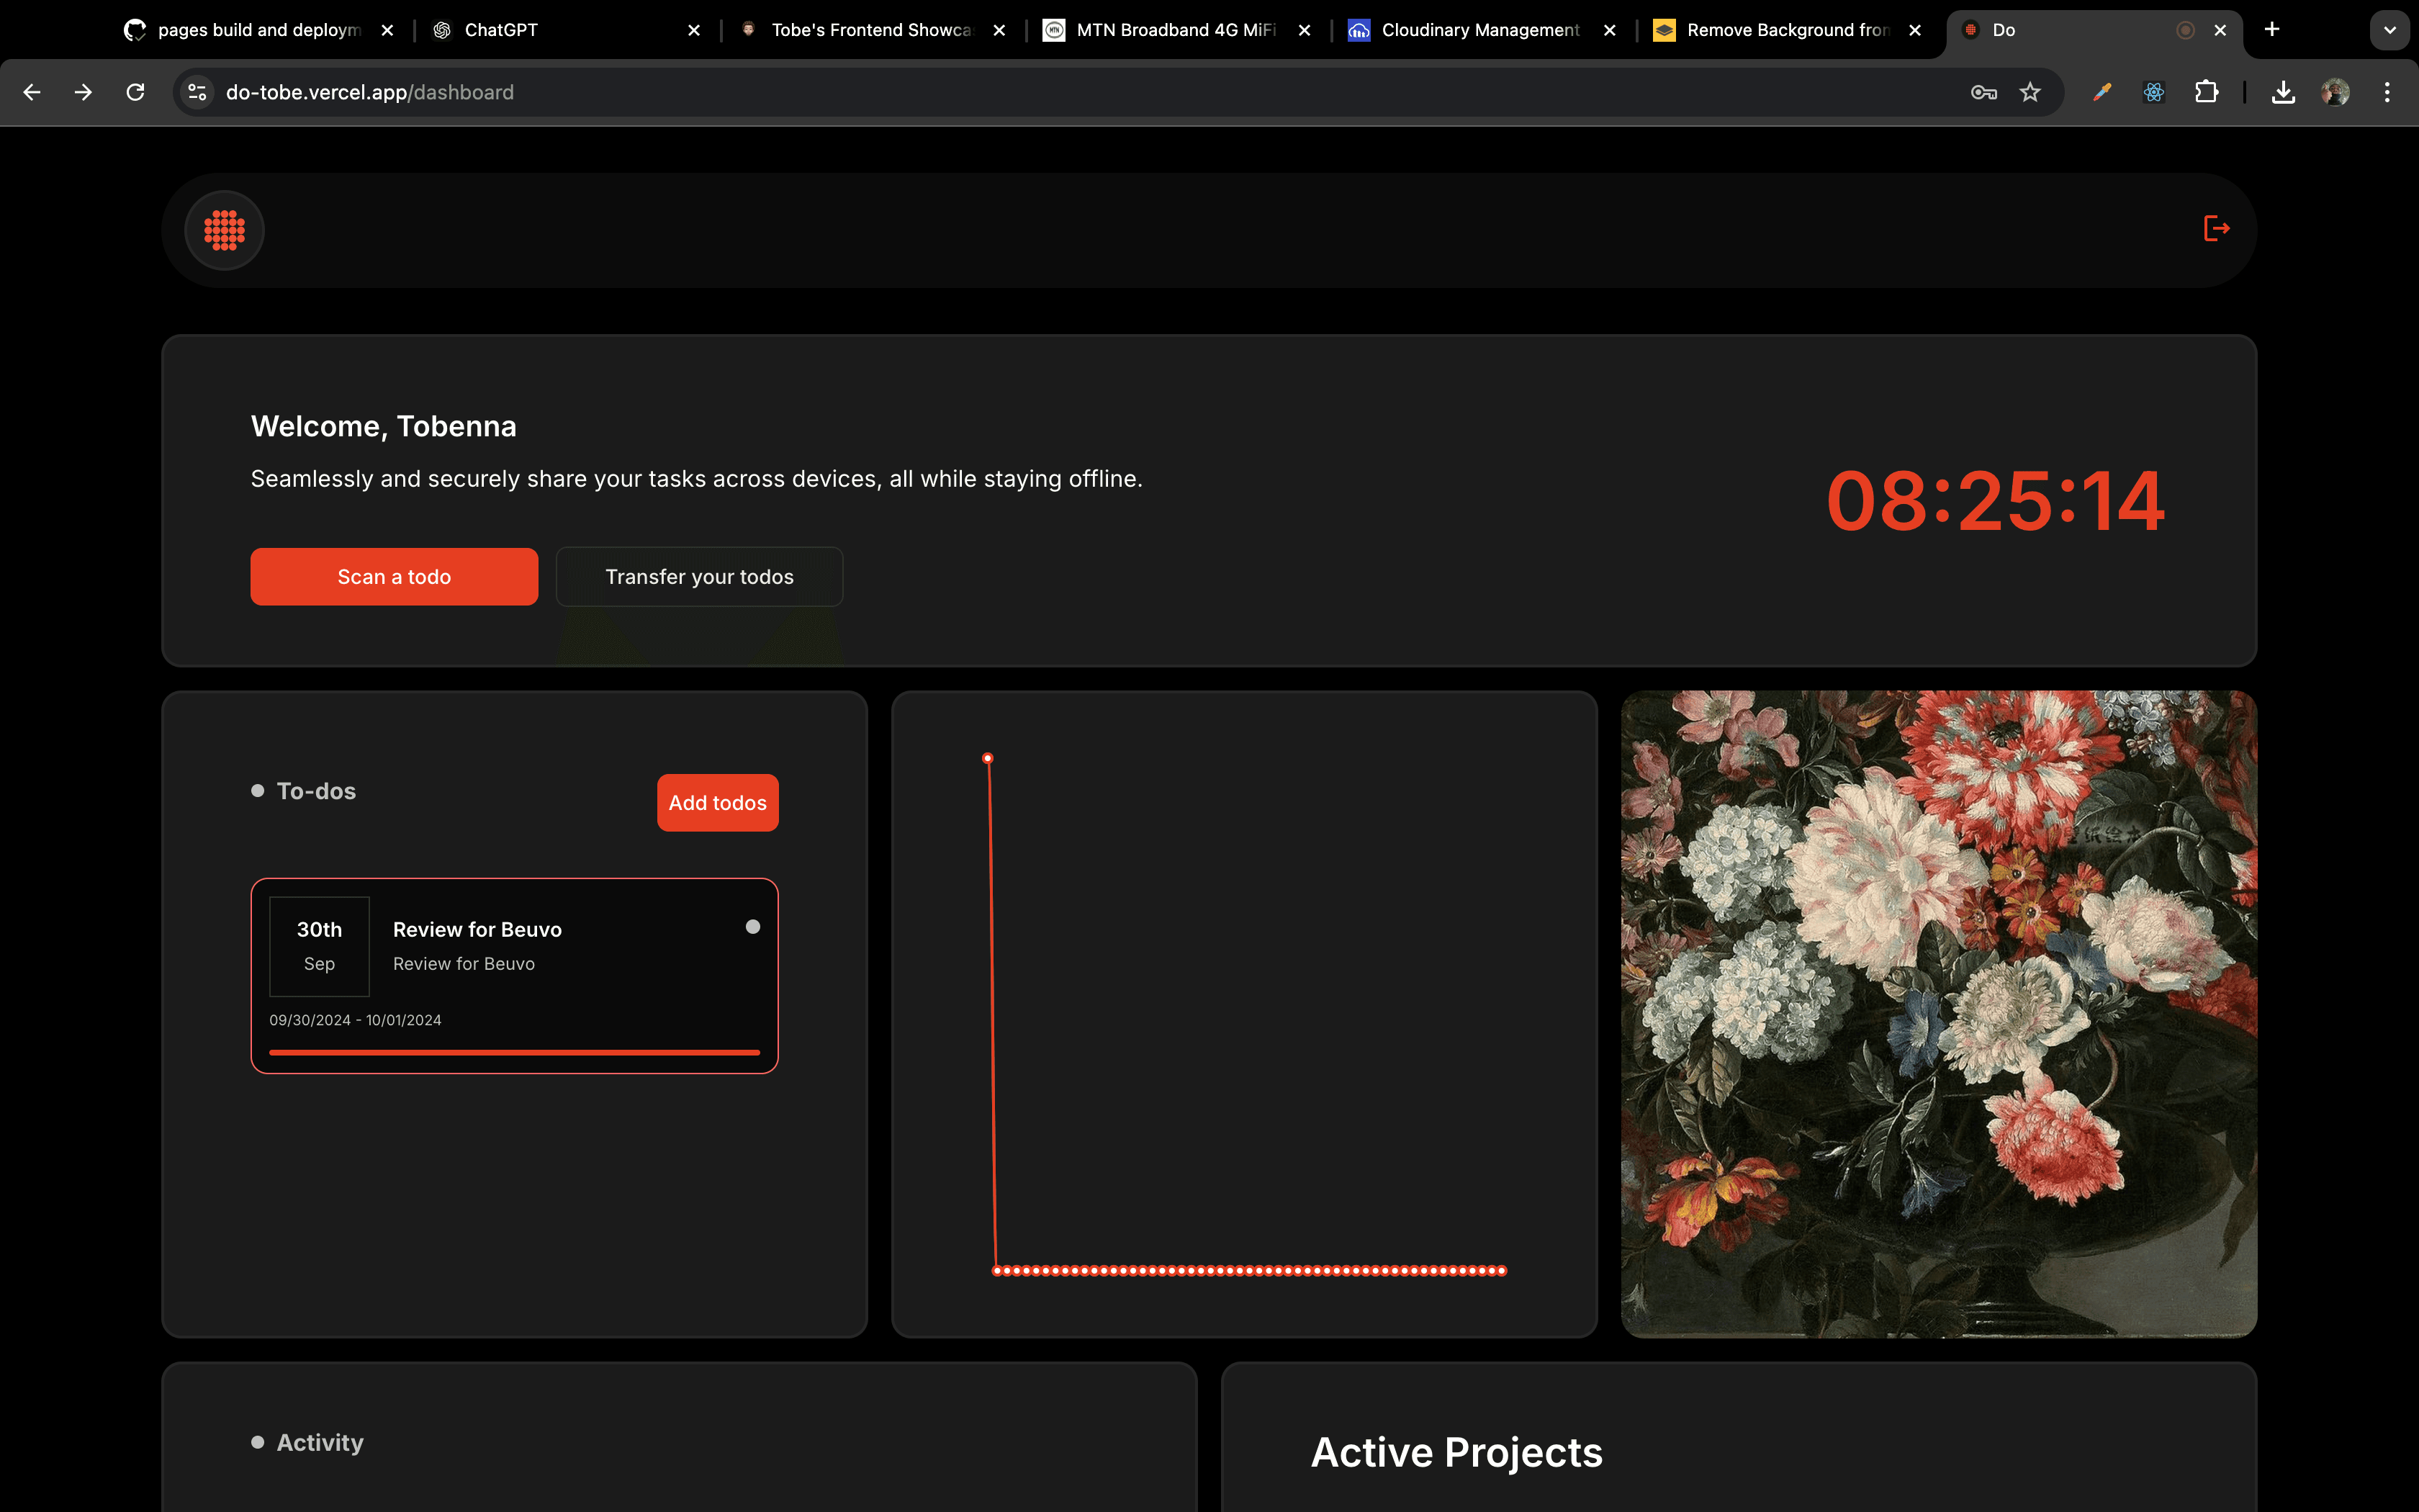
Task: Click the Active Projects heading
Action: click(x=1456, y=1453)
